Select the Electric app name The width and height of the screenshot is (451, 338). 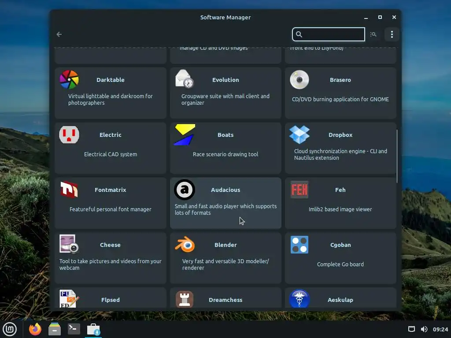111,135
